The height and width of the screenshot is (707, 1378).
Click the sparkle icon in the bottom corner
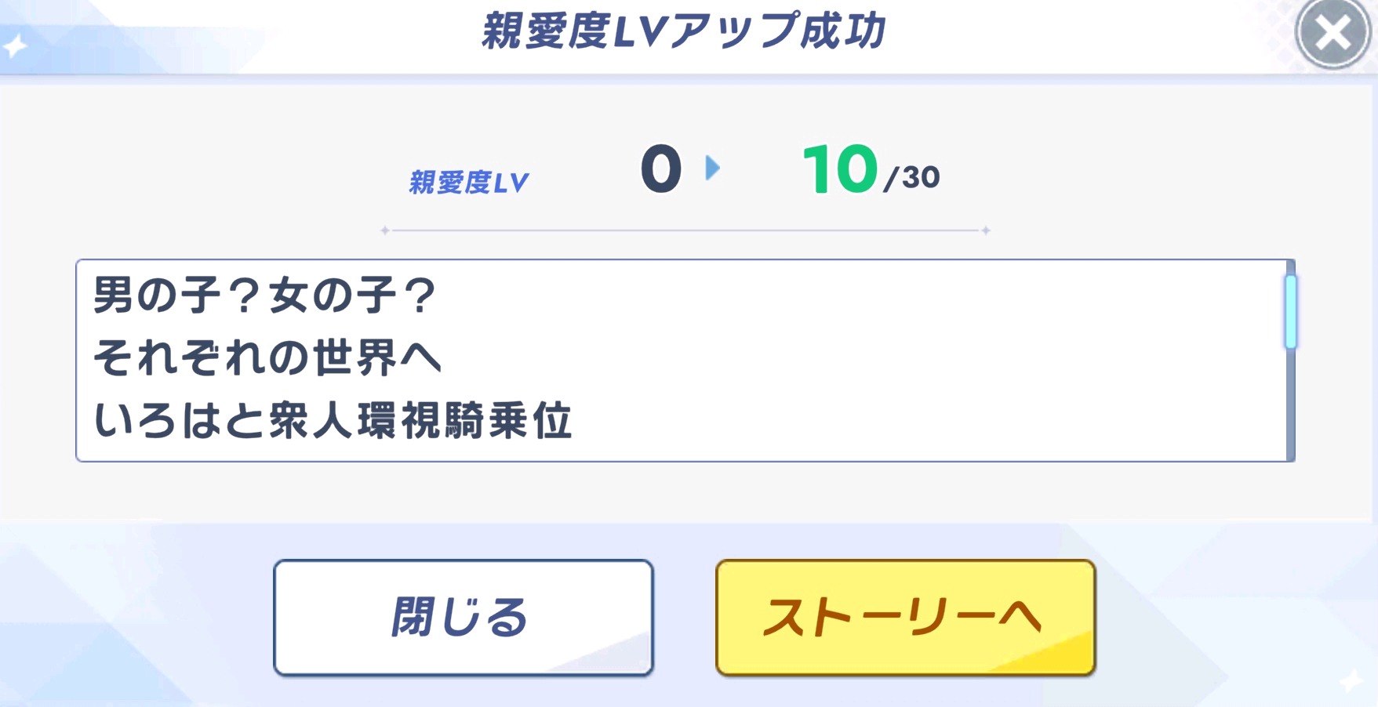pyautogui.click(x=1351, y=680)
